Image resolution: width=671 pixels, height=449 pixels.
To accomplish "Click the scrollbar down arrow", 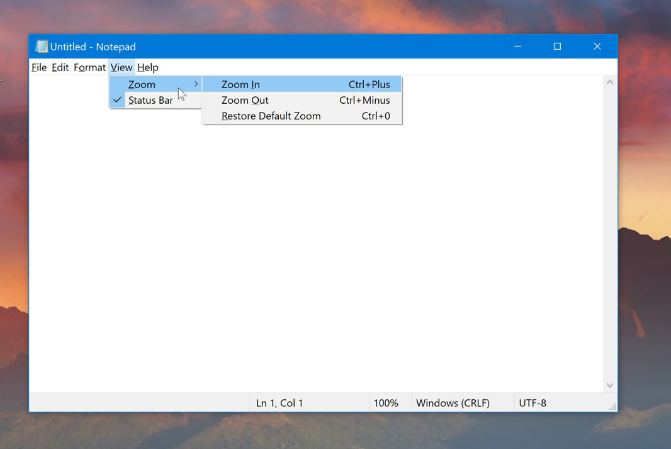I will [609, 385].
